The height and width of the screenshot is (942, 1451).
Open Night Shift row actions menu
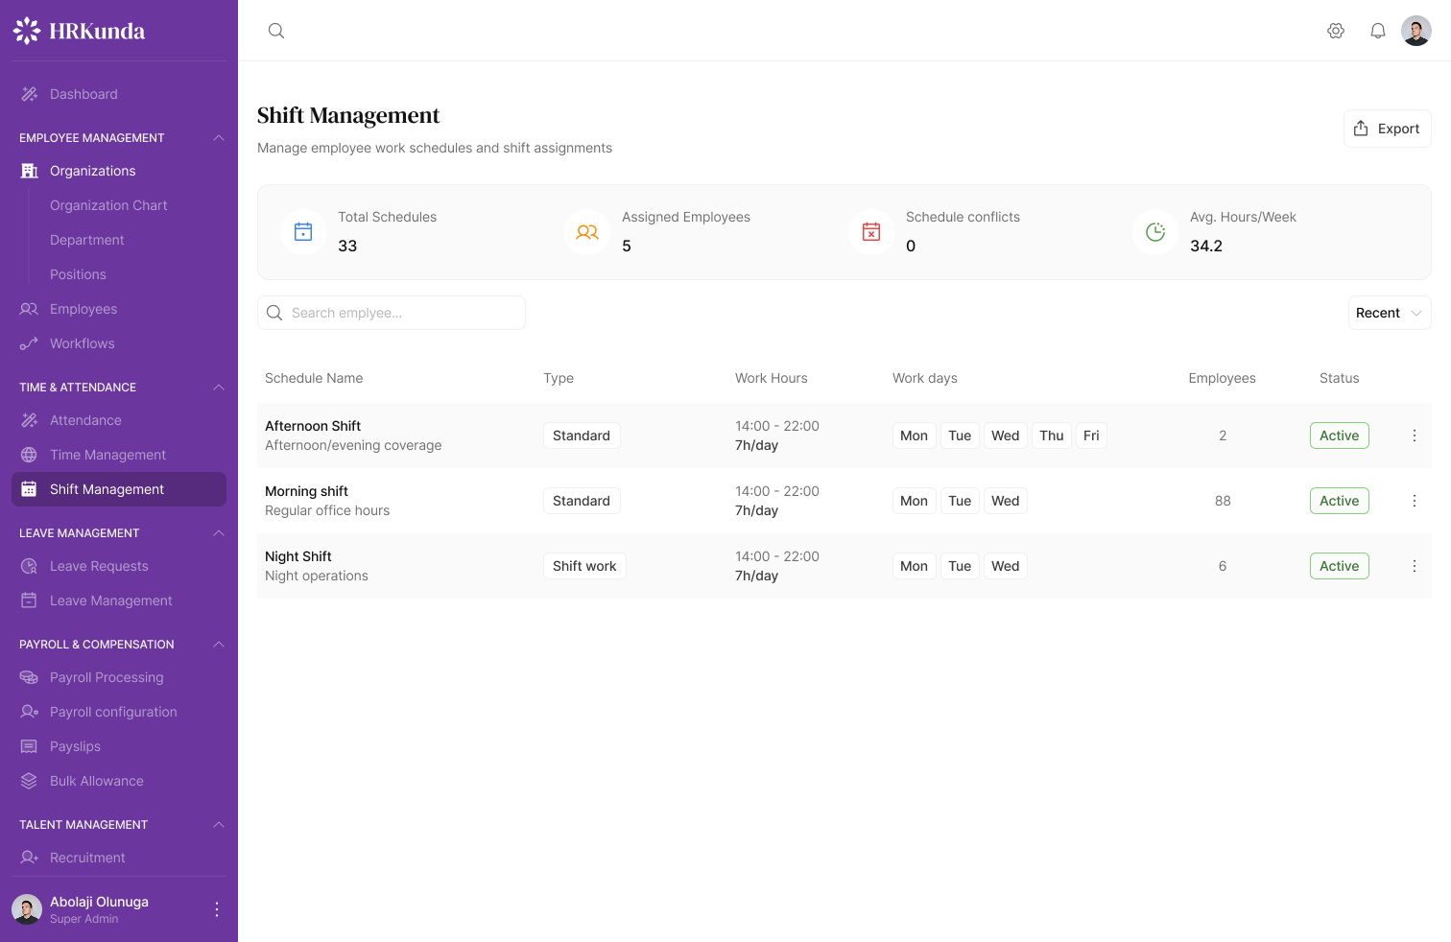(x=1414, y=566)
